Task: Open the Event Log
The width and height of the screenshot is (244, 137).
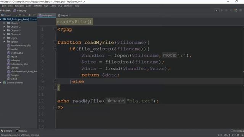Action: [x=238, y=131]
